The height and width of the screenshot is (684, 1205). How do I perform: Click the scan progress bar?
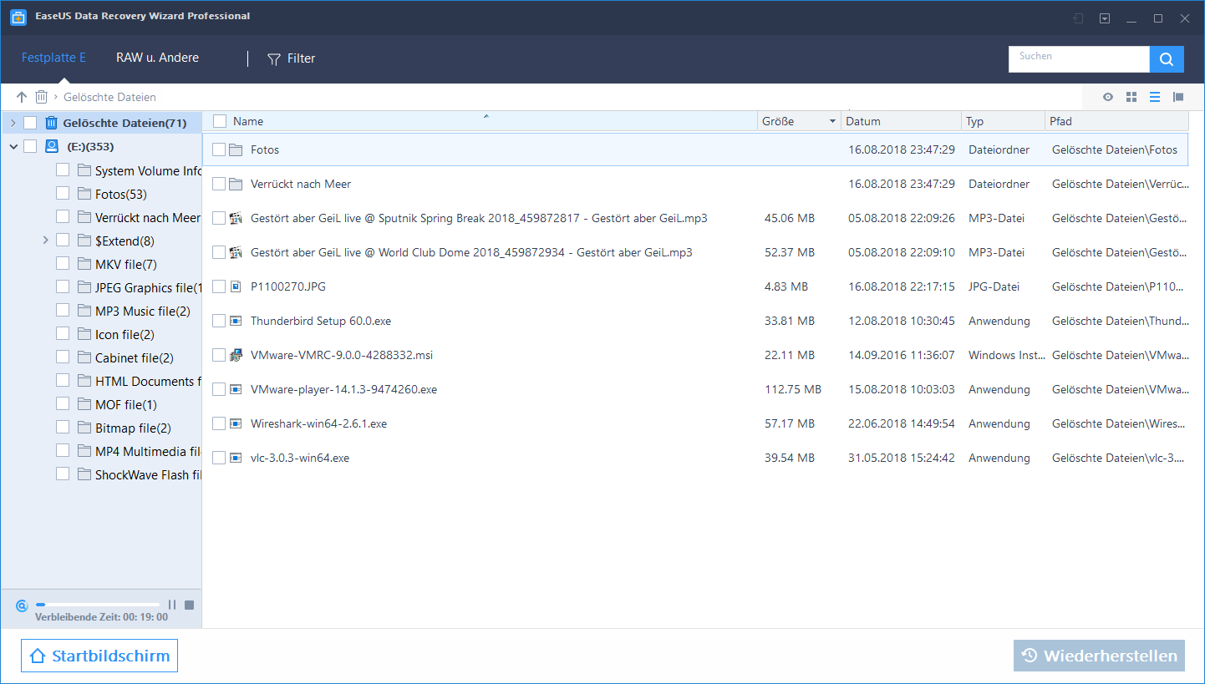[98, 605]
